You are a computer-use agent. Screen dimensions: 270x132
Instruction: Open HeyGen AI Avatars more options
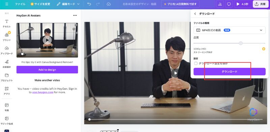tap(75, 15)
